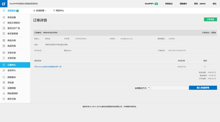
Task: Click the 文章列表 document icon
Action: click(x=4, y=58)
